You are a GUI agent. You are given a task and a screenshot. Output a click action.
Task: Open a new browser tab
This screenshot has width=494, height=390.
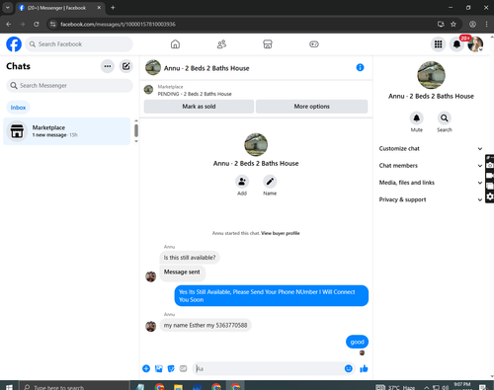[113, 8]
